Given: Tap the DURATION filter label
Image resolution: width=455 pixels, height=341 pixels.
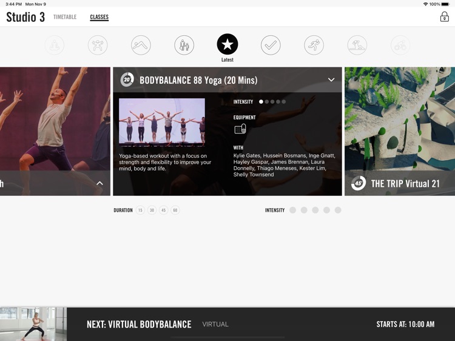Looking at the screenshot, I should [x=123, y=210].
